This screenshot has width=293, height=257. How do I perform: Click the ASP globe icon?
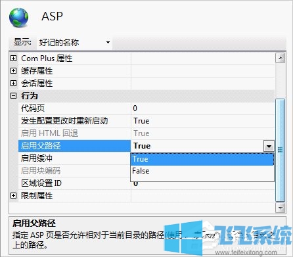click(18, 18)
